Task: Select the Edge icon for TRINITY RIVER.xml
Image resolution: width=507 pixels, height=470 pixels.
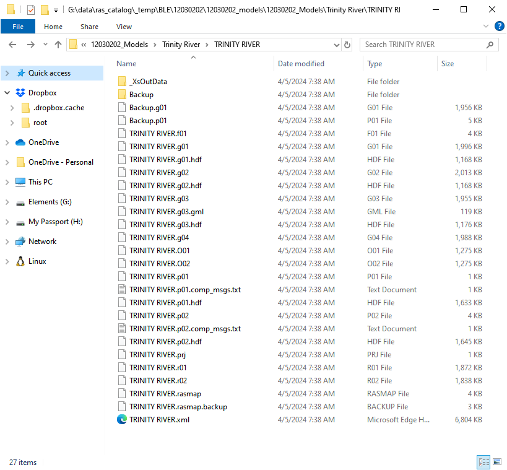Action: 122,420
